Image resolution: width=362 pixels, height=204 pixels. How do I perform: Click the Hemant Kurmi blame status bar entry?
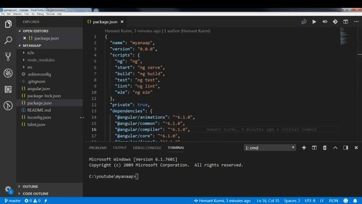coord(222,201)
